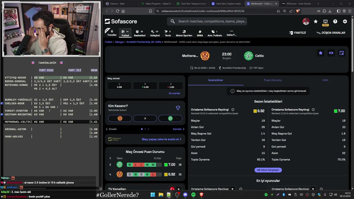This screenshot has width=354, height=199.
Task: Open the Celtic team crest
Action: tap(249, 56)
